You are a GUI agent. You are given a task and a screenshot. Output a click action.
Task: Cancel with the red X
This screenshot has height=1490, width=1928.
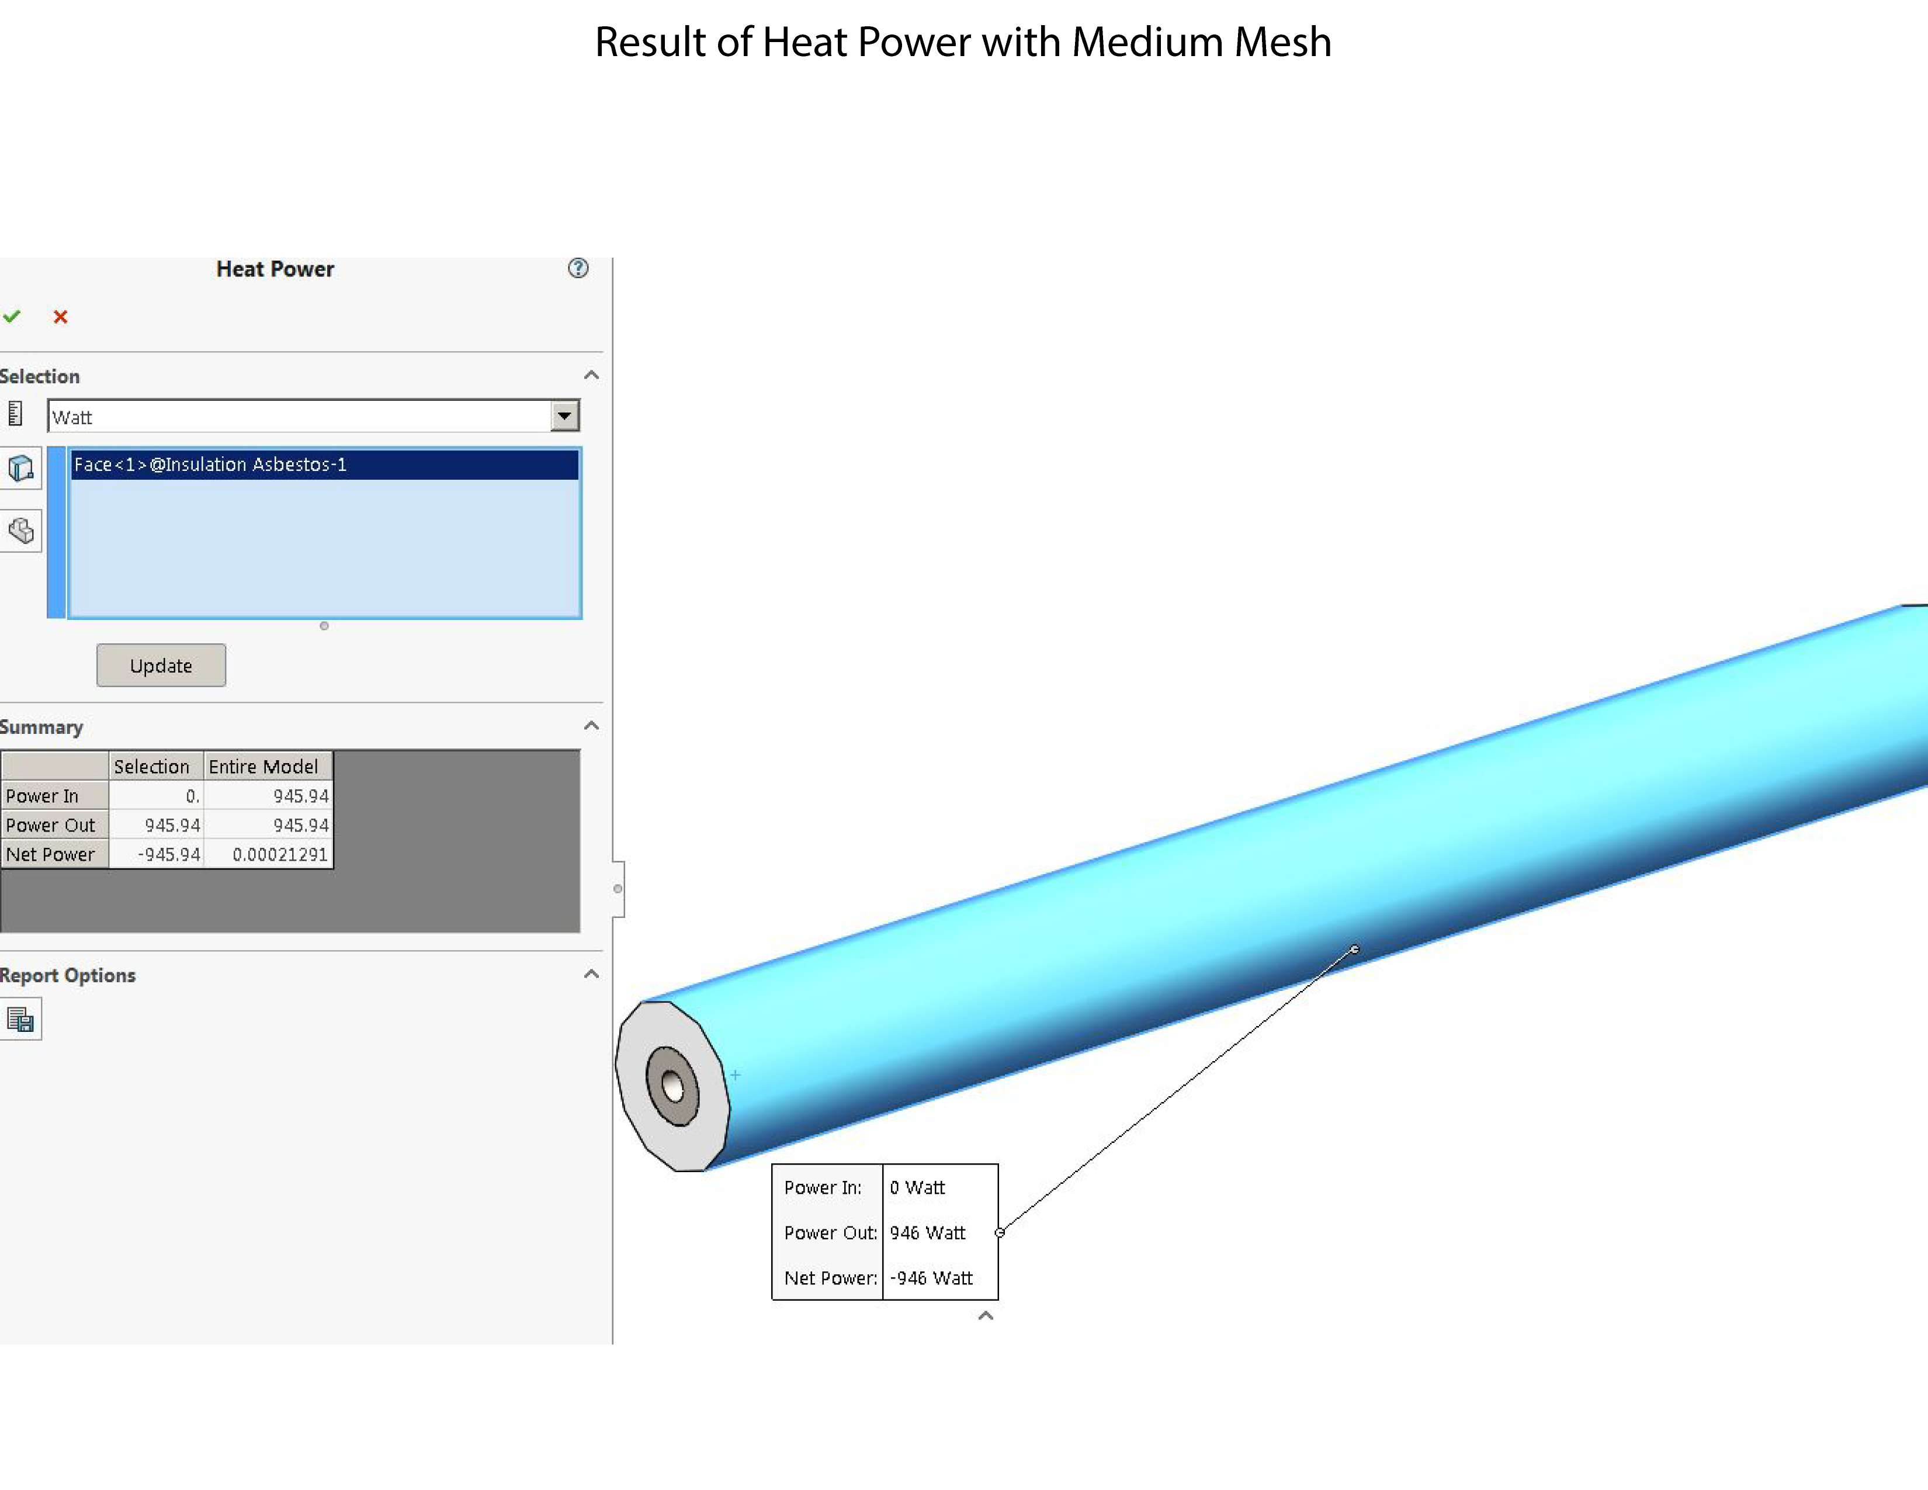(60, 317)
